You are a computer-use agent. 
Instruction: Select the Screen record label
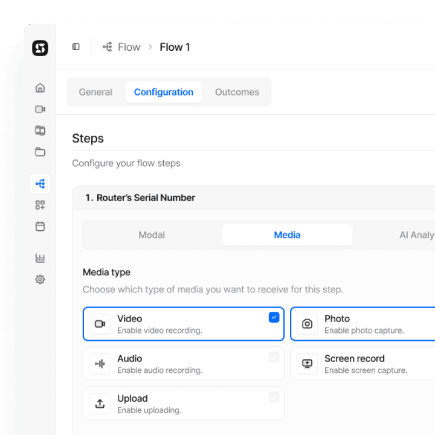point(355,359)
